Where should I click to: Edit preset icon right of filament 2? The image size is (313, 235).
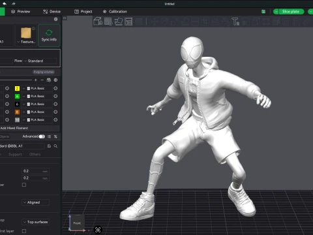(55, 88)
